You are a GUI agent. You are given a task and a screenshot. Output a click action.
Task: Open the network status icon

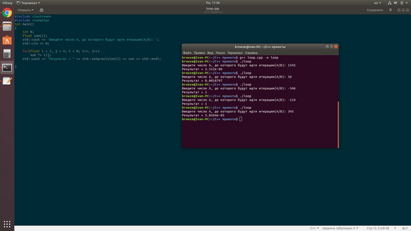point(390,3)
